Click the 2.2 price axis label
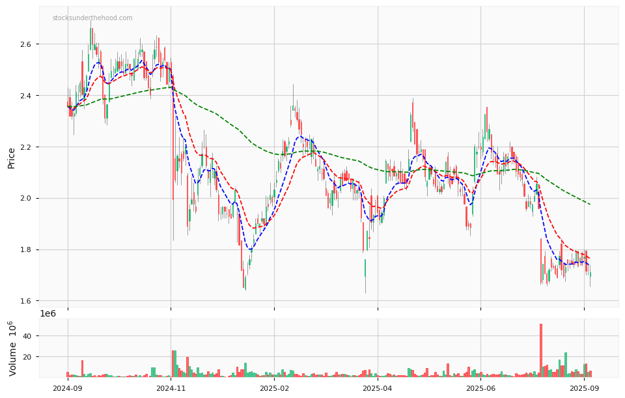The height and width of the screenshot is (398, 625). pos(26,147)
